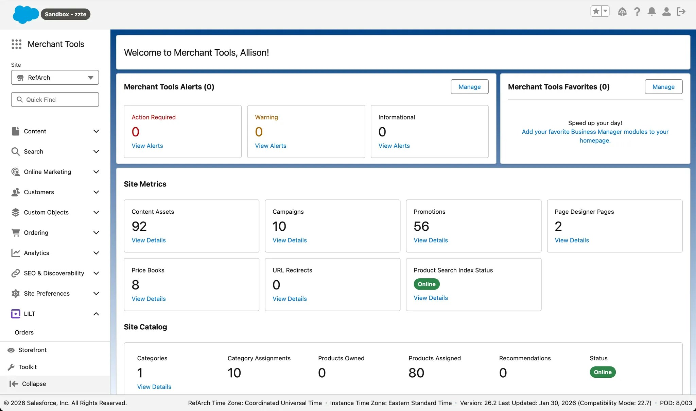696x411 pixels.
Task: Expand the Content menu chevron
Action: click(x=96, y=131)
